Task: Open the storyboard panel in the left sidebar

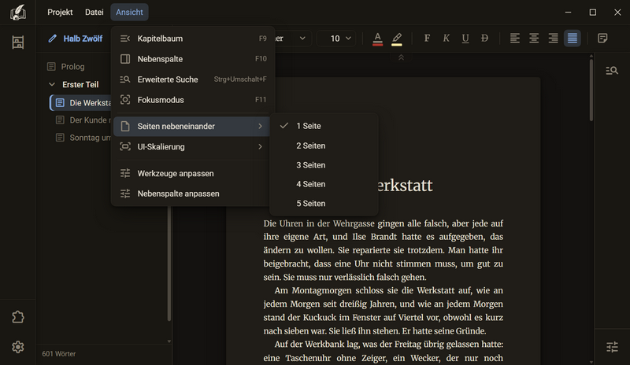Action: 18,42
